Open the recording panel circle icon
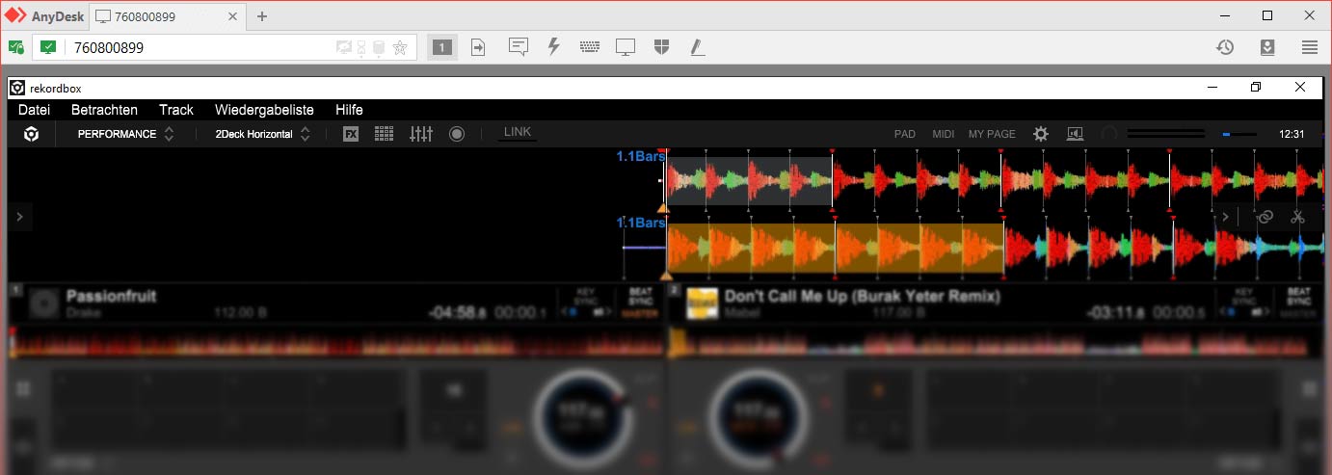 [x=457, y=134]
